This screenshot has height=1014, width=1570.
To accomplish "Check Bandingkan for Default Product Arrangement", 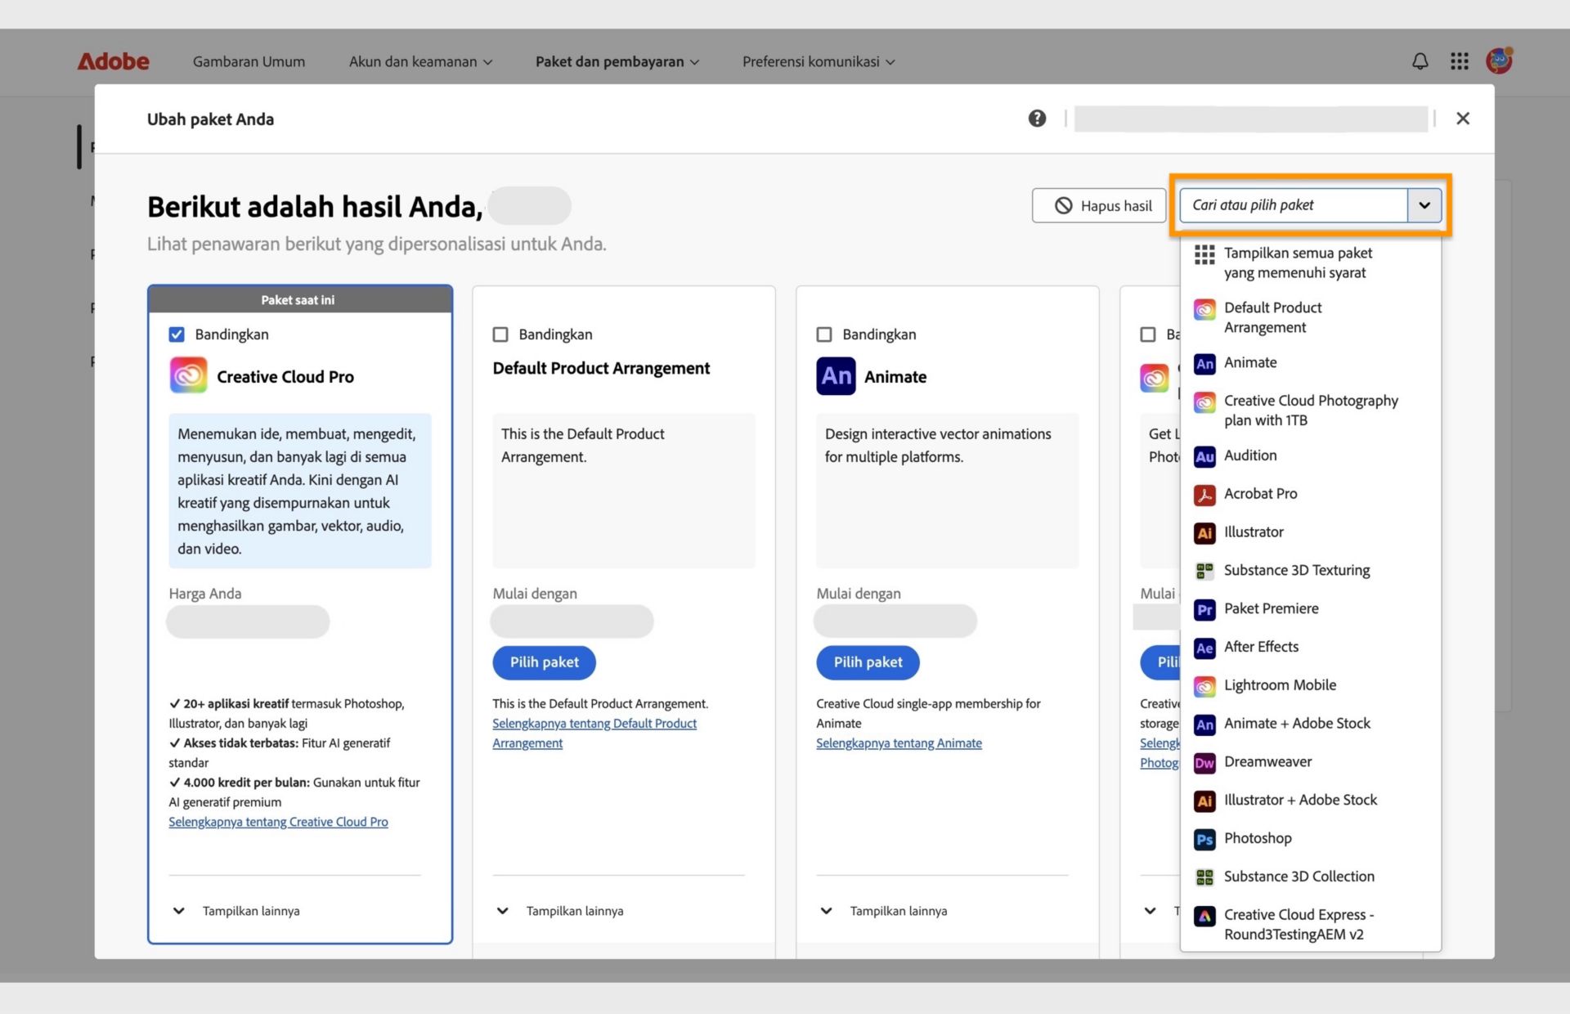I will [500, 334].
